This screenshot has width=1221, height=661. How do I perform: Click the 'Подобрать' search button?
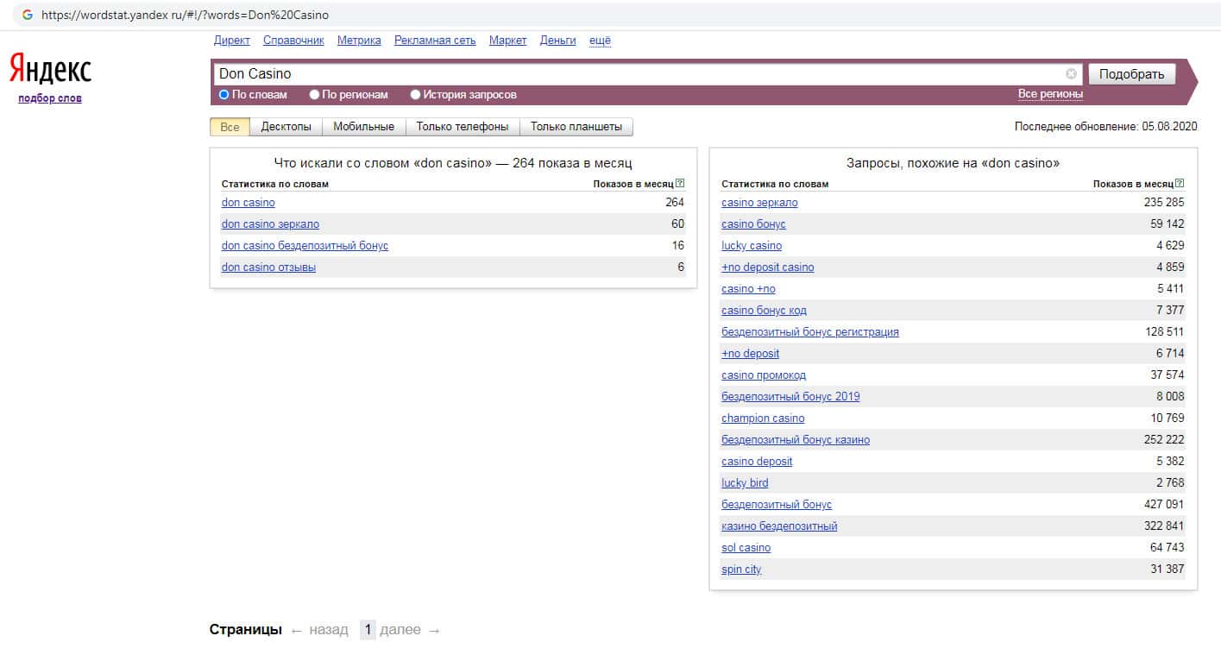coord(1131,74)
